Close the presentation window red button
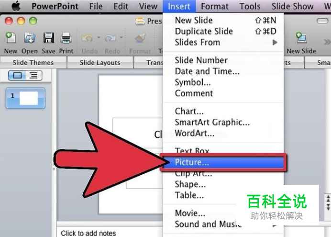 click(9, 21)
